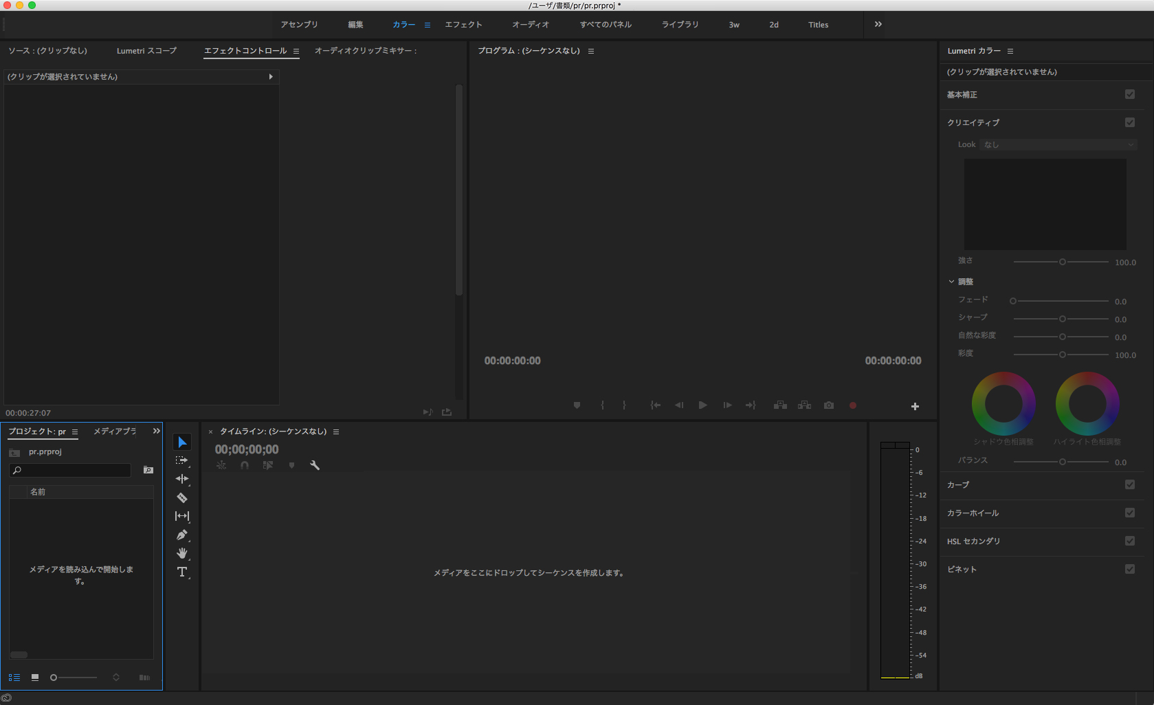This screenshot has height=705, width=1154.
Task: Click the nest sequence toggle icon
Action: click(x=221, y=465)
